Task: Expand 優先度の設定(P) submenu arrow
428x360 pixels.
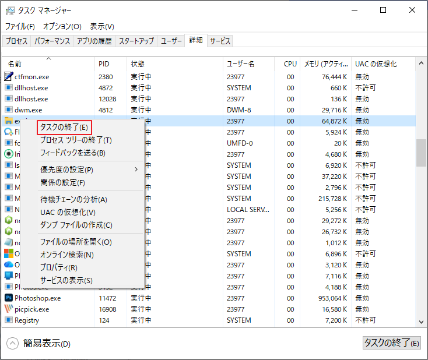Action: [x=136, y=170]
